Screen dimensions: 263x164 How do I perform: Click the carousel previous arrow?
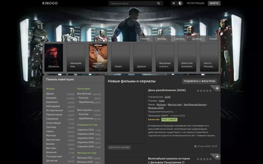(37, 61)
